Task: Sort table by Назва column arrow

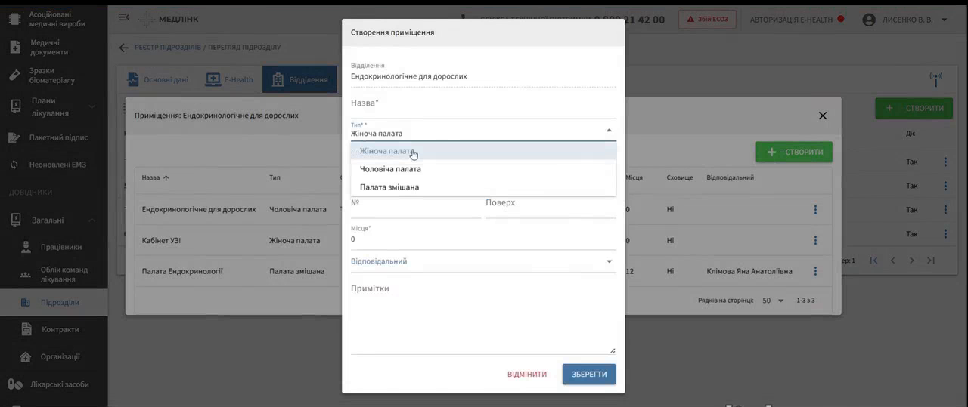Action: point(166,178)
